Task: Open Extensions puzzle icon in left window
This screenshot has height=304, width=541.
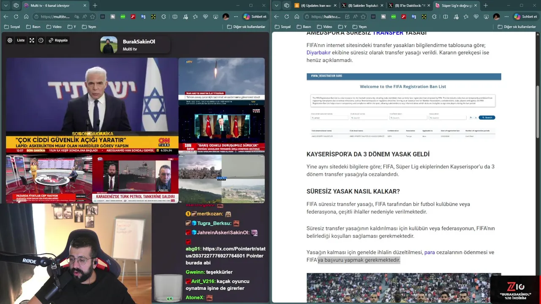Action: (164, 16)
